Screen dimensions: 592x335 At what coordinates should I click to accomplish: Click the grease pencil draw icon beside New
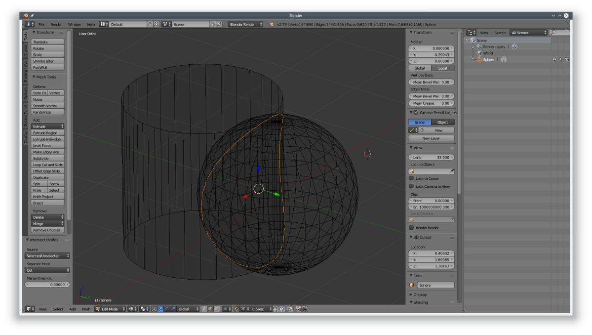click(412, 130)
